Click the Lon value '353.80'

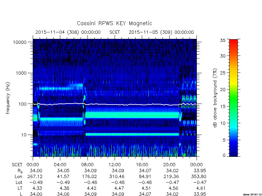pyautogui.click(x=199, y=176)
